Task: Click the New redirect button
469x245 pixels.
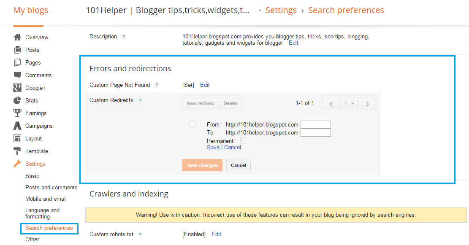Action: click(201, 103)
